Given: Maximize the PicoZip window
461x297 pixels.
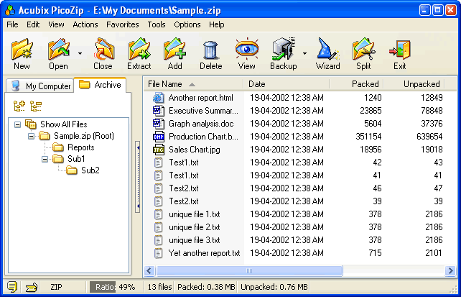Looking at the screenshot, I should pyautogui.click(x=437, y=10).
